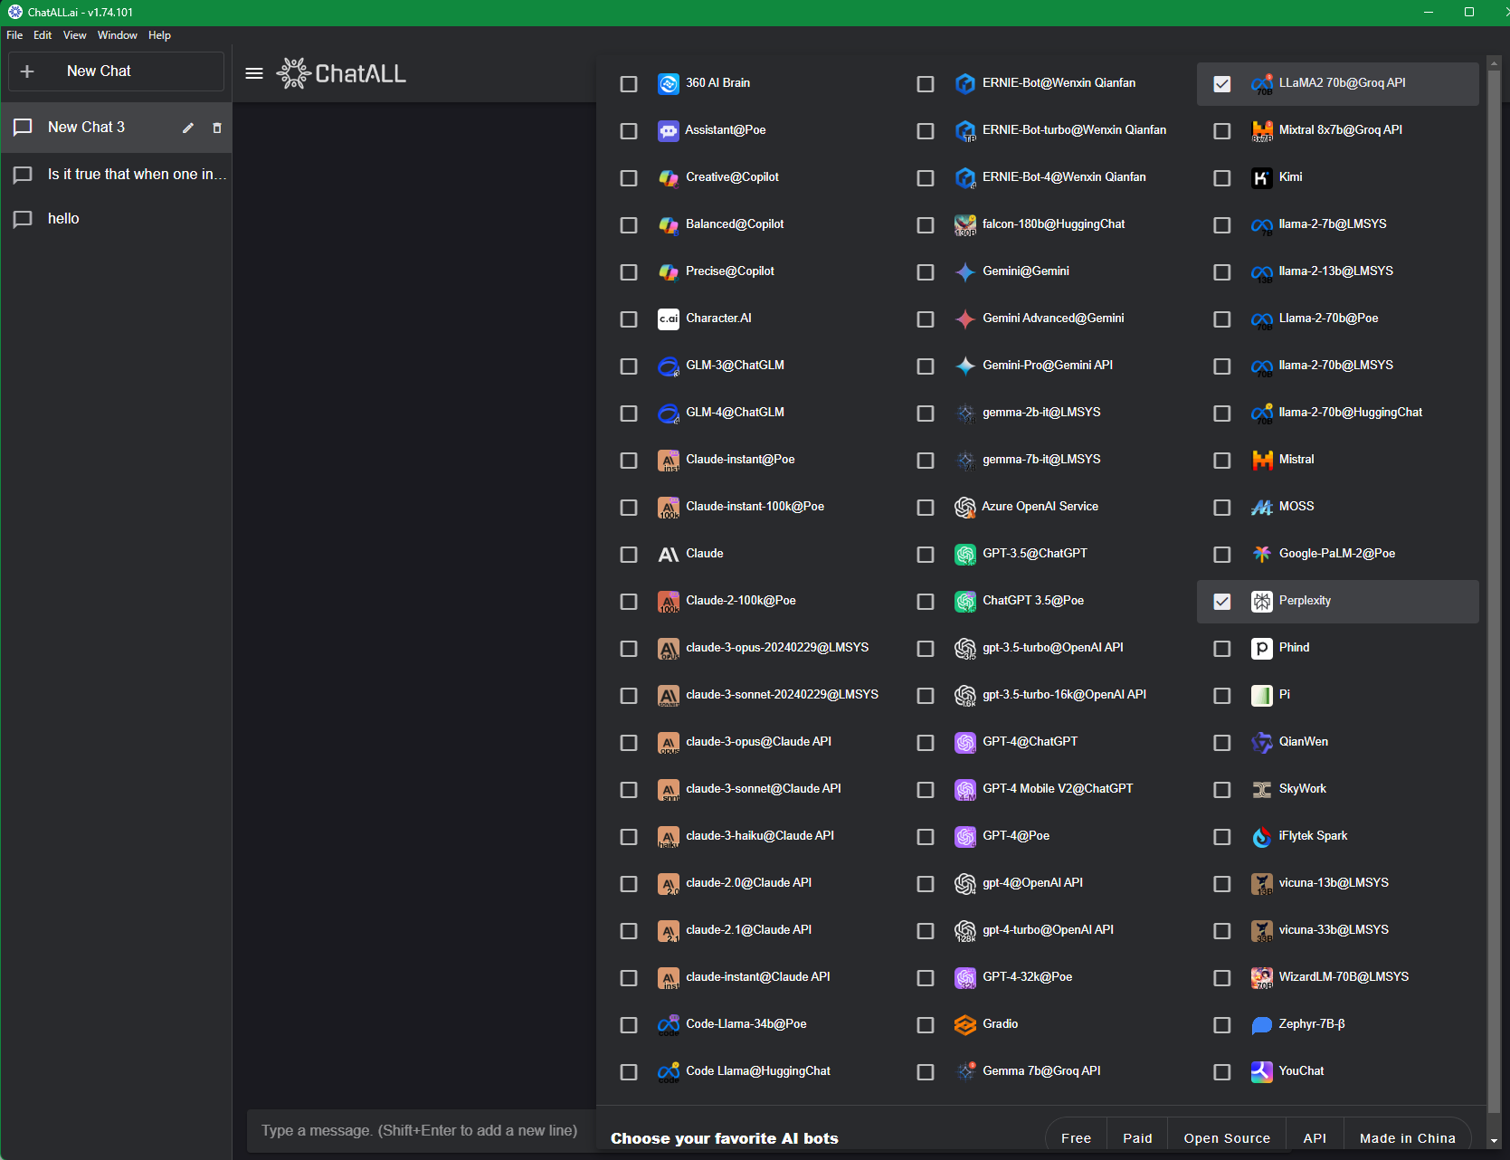Select the Made in China filter
This screenshot has height=1160, width=1510.
coord(1408,1138)
